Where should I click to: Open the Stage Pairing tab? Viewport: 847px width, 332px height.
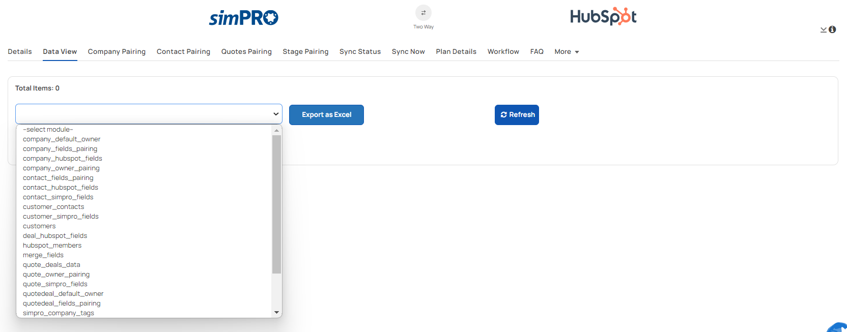(x=305, y=51)
